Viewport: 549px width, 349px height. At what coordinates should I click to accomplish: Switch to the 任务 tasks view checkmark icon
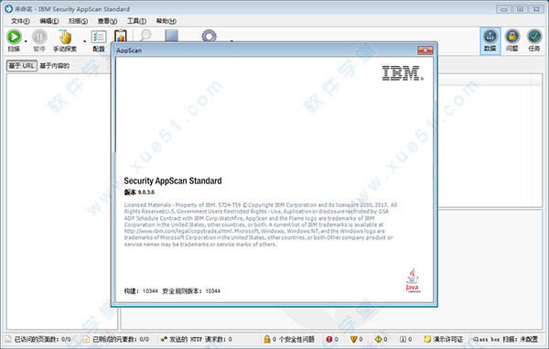tap(534, 36)
